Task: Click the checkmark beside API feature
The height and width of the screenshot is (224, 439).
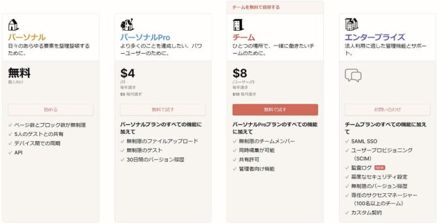Action: (10, 153)
